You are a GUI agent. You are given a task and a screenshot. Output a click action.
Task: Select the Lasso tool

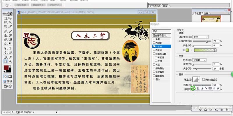6,22
